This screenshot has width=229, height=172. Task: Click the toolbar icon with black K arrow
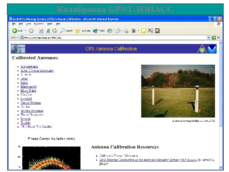[150, 31]
